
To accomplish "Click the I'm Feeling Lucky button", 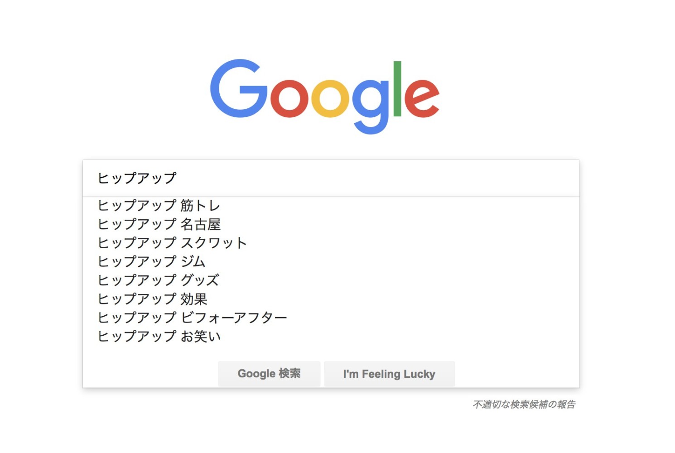I will click(x=389, y=374).
